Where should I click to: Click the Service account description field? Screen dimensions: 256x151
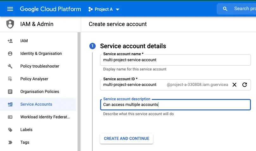point(175,105)
